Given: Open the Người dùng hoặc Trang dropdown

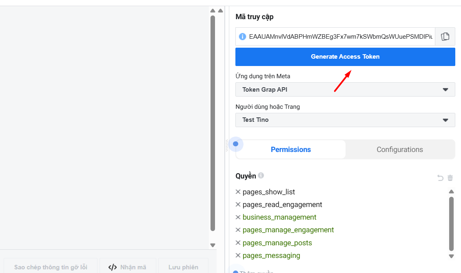Looking at the screenshot, I should 345,120.
